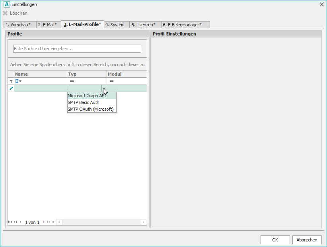Sort by the Typ column header

coord(87,74)
